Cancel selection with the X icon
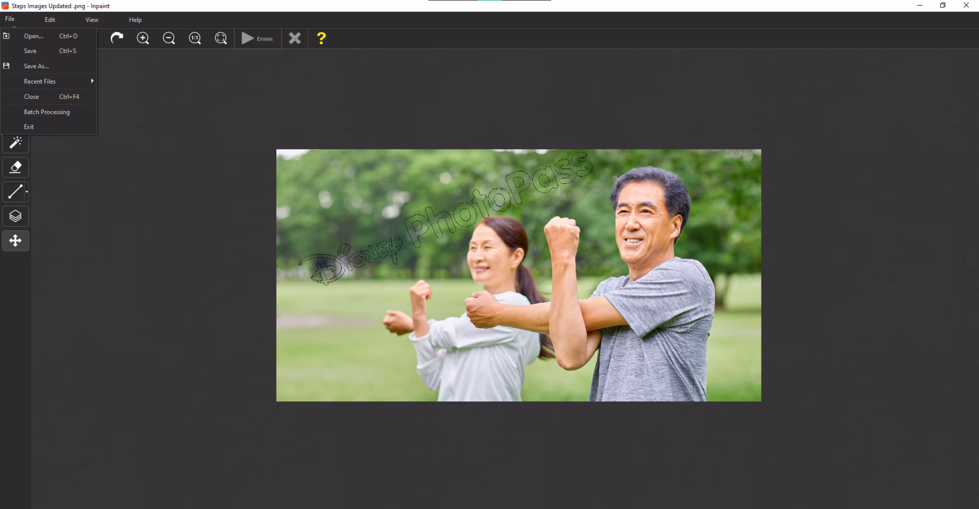 294,38
